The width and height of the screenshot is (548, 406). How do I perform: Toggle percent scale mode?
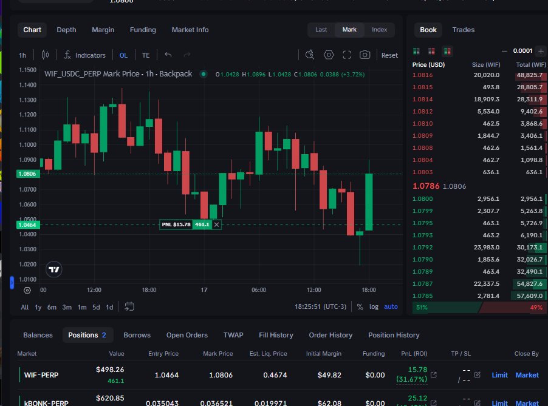360,307
